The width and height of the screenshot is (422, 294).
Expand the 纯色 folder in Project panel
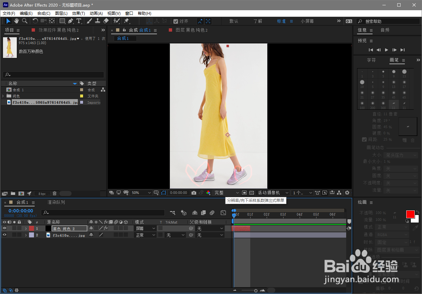pyautogui.click(x=3, y=96)
